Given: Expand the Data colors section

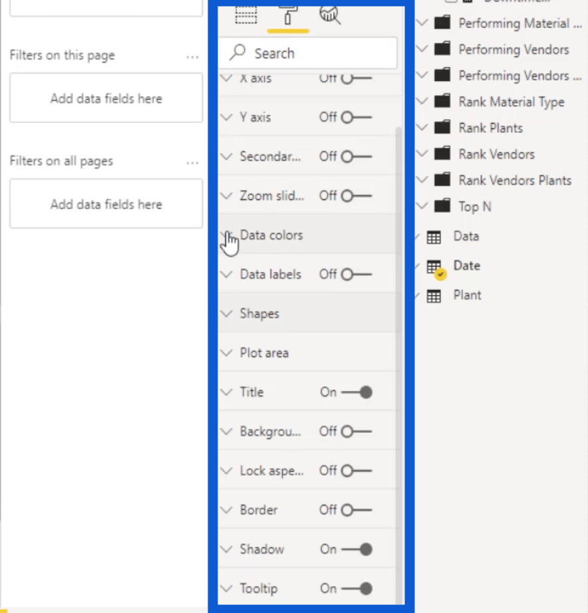Looking at the screenshot, I should point(307,235).
